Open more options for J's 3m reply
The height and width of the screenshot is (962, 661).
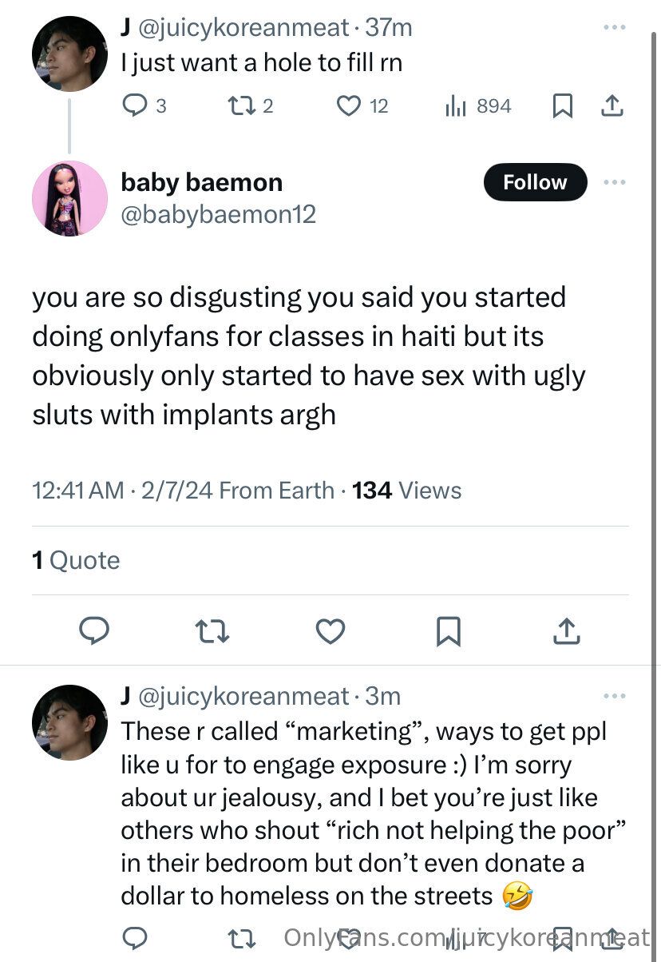614,697
